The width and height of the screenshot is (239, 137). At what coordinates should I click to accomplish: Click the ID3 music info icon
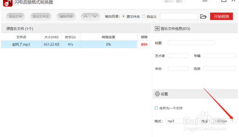[157, 29]
